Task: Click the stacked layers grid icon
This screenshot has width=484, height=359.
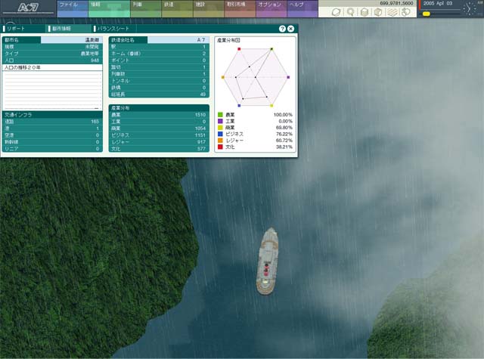Action: 392,12
